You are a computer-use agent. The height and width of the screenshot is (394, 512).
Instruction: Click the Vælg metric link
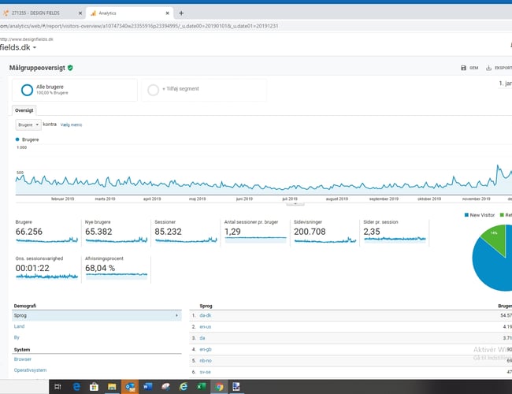71,125
